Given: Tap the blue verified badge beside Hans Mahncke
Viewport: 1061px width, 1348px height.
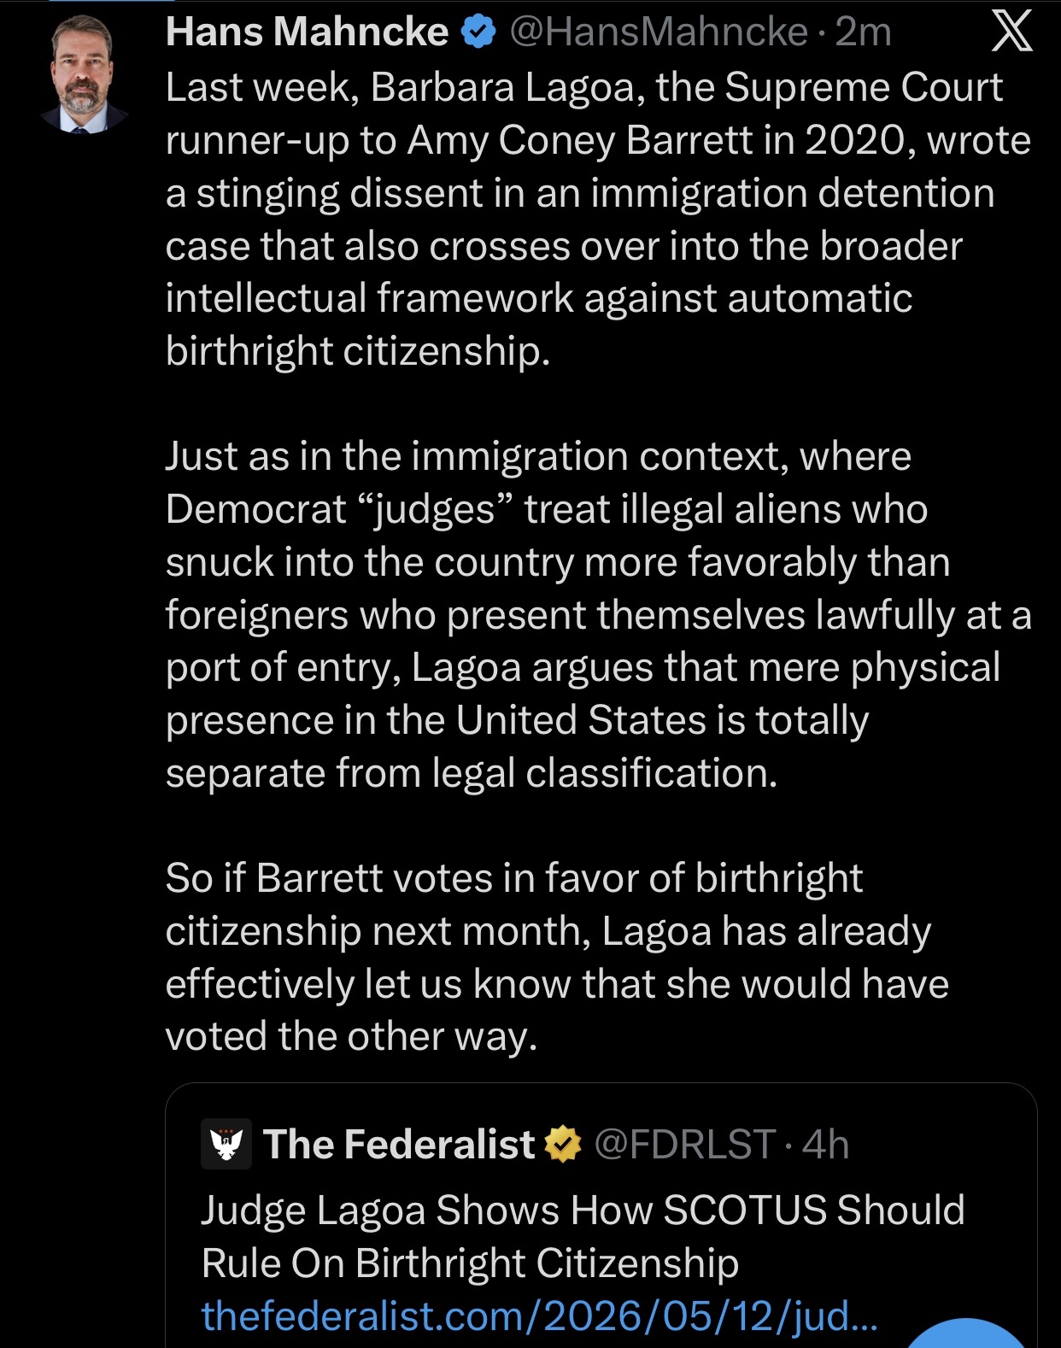Looking at the screenshot, I should coord(478,32).
